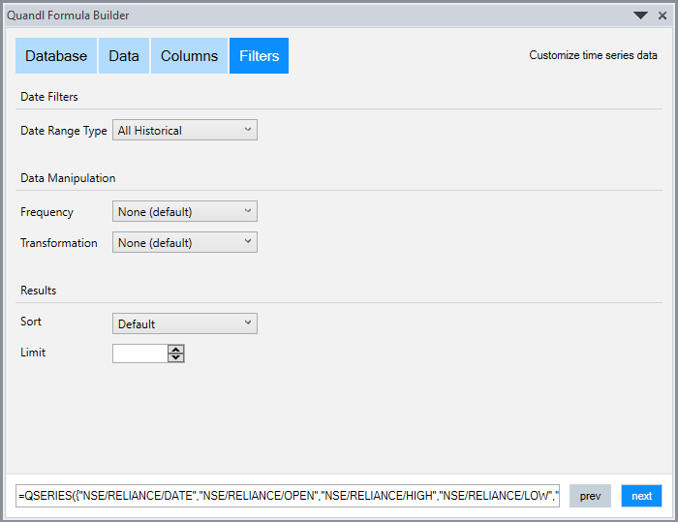Open the Transformation dropdown

point(185,243)
